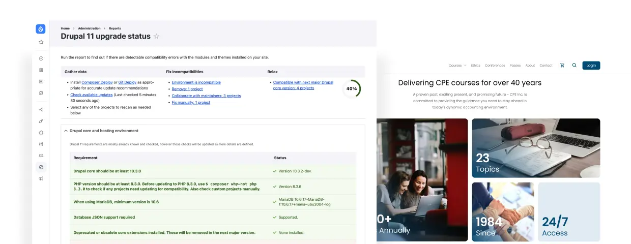
Task: Click the 'Version 10.3.2-dev.' status cell
Action: (x=295, y=171)
